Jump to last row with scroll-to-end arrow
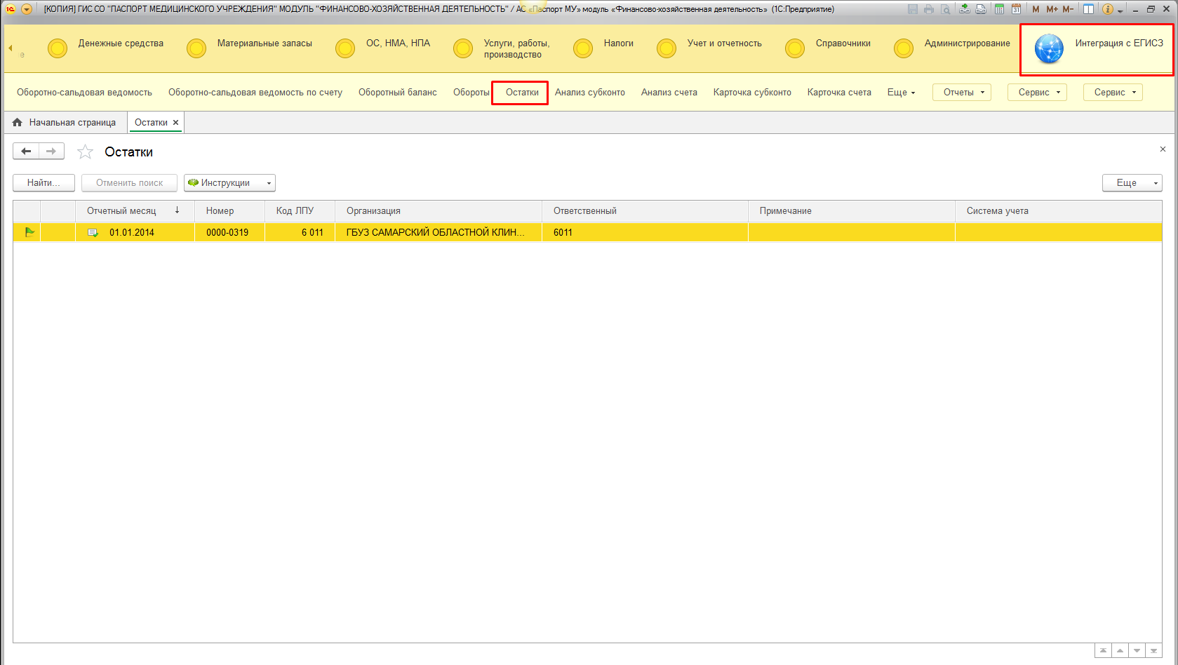1178x665 pixels. click(1153, 651)
